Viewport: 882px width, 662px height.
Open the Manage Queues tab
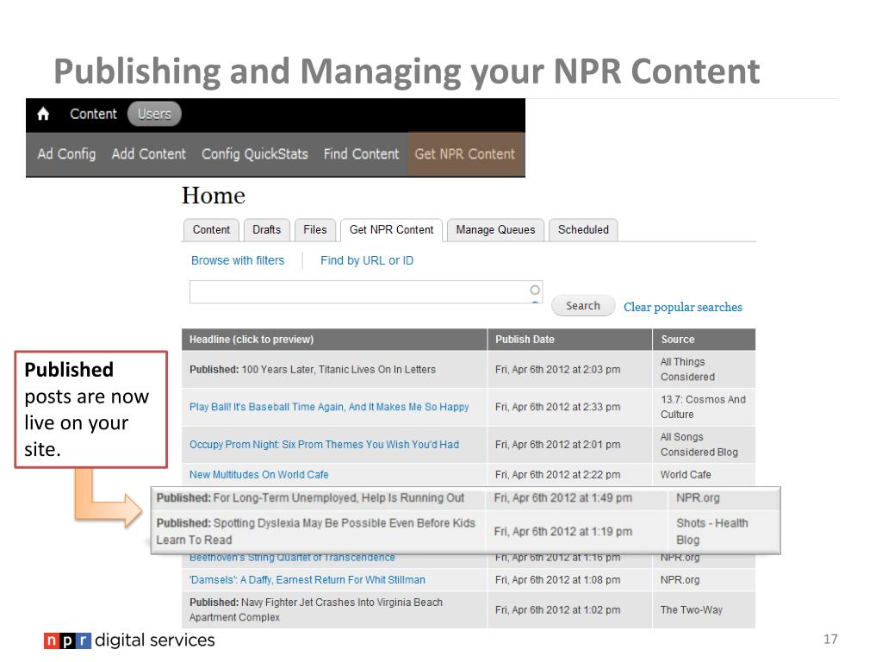(495, 229)
